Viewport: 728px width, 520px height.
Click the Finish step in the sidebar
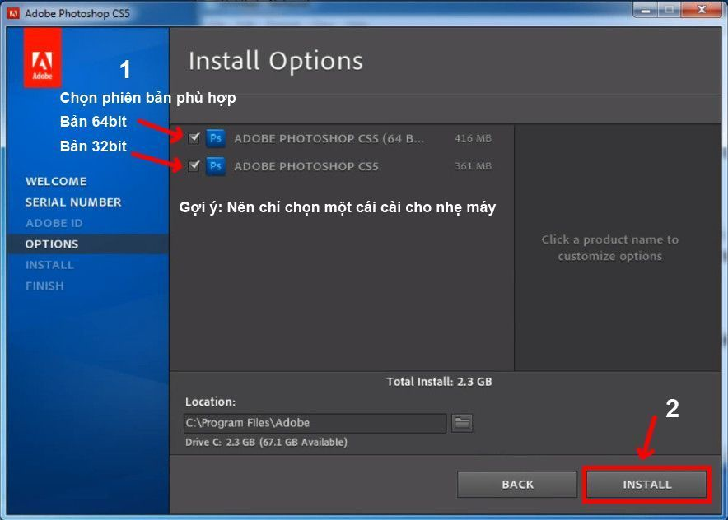[x=44, y=286]
